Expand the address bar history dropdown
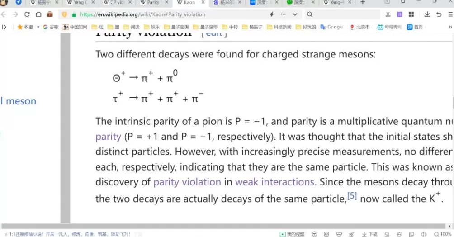The image size is (454, 237). [x=295, y=14]
